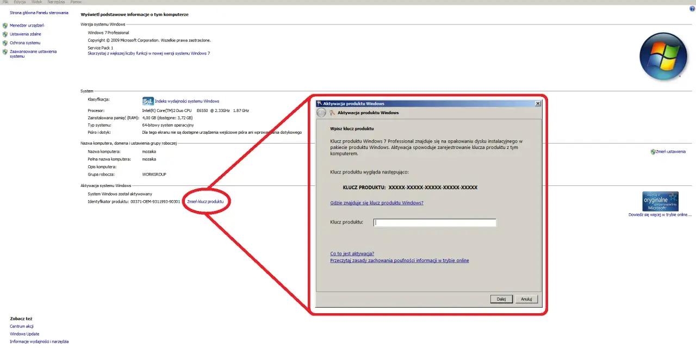Open the Narzędzia menu

point(56,2)
